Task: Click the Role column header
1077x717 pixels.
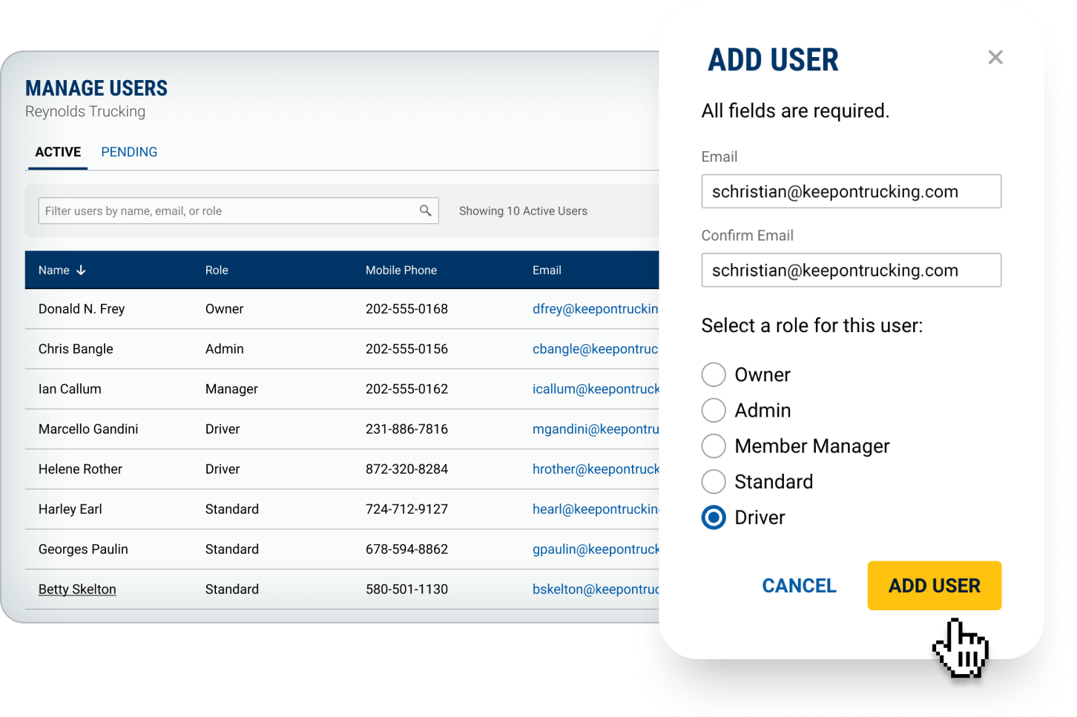Action: [x=217, y=270]
